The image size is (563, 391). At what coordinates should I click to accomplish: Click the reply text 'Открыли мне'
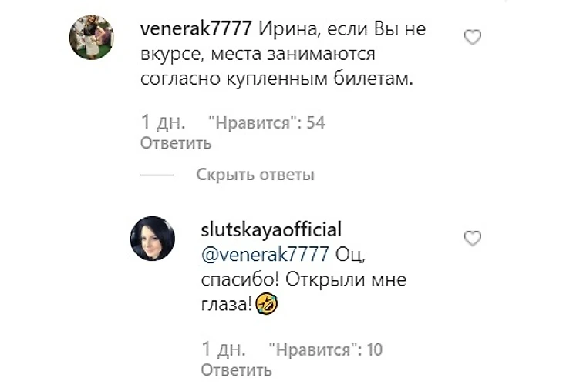coord(346,279)
